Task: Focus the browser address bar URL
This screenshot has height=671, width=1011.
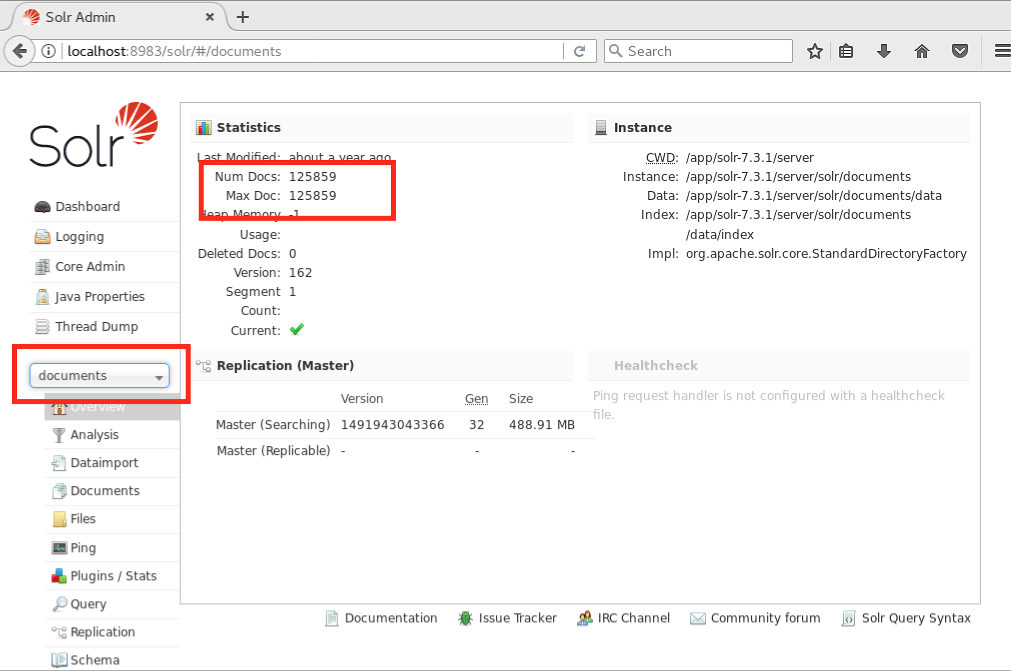Action: click(x=313, y=51)
